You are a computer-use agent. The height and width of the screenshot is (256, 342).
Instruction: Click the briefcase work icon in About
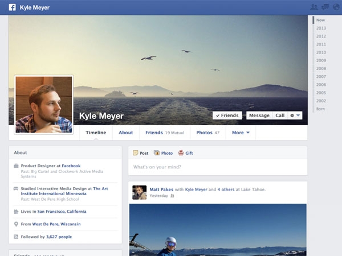[16, 166]
